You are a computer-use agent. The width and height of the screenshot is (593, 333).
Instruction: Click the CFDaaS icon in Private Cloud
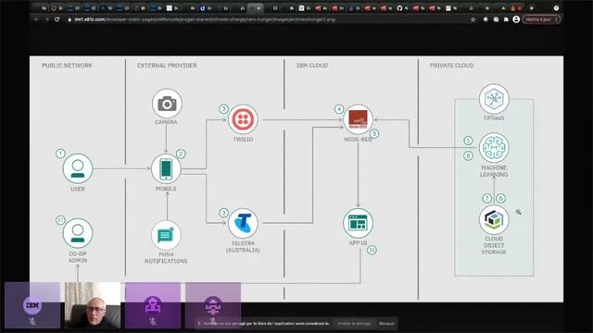[x=494, y=99]
